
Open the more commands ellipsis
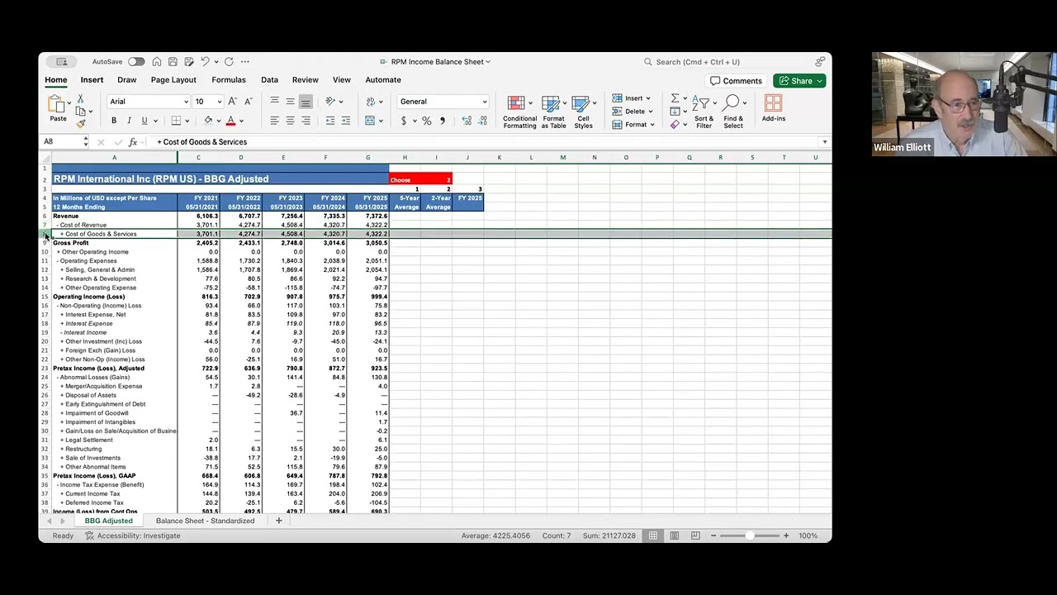click(x=245, y=62)
